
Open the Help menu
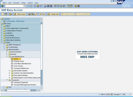point(36,3)
